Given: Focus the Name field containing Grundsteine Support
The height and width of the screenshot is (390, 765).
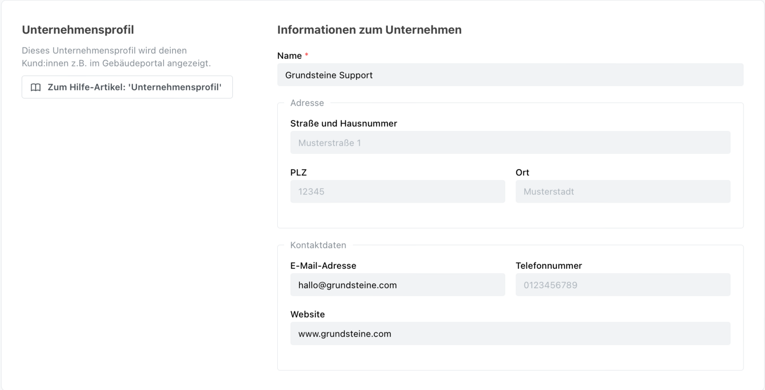Looking at the screenshot, I should click(x=510, y=75).
